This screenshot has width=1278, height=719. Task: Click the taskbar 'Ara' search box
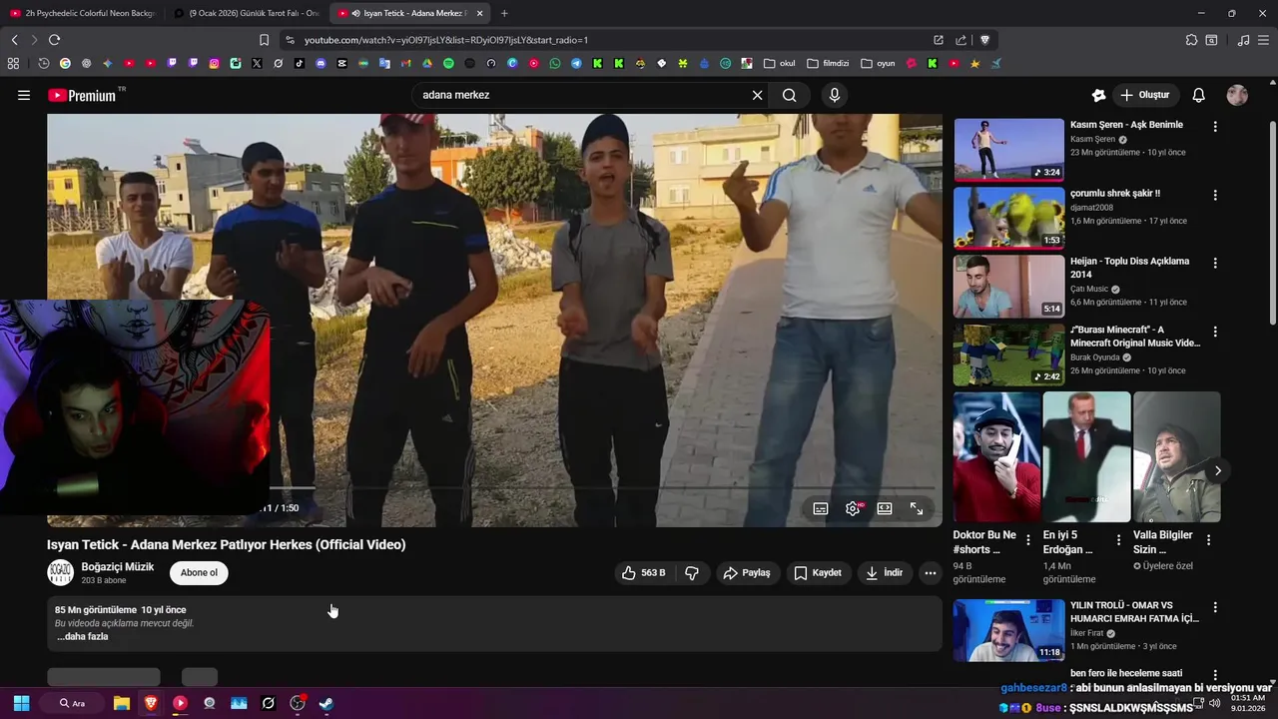71,703
